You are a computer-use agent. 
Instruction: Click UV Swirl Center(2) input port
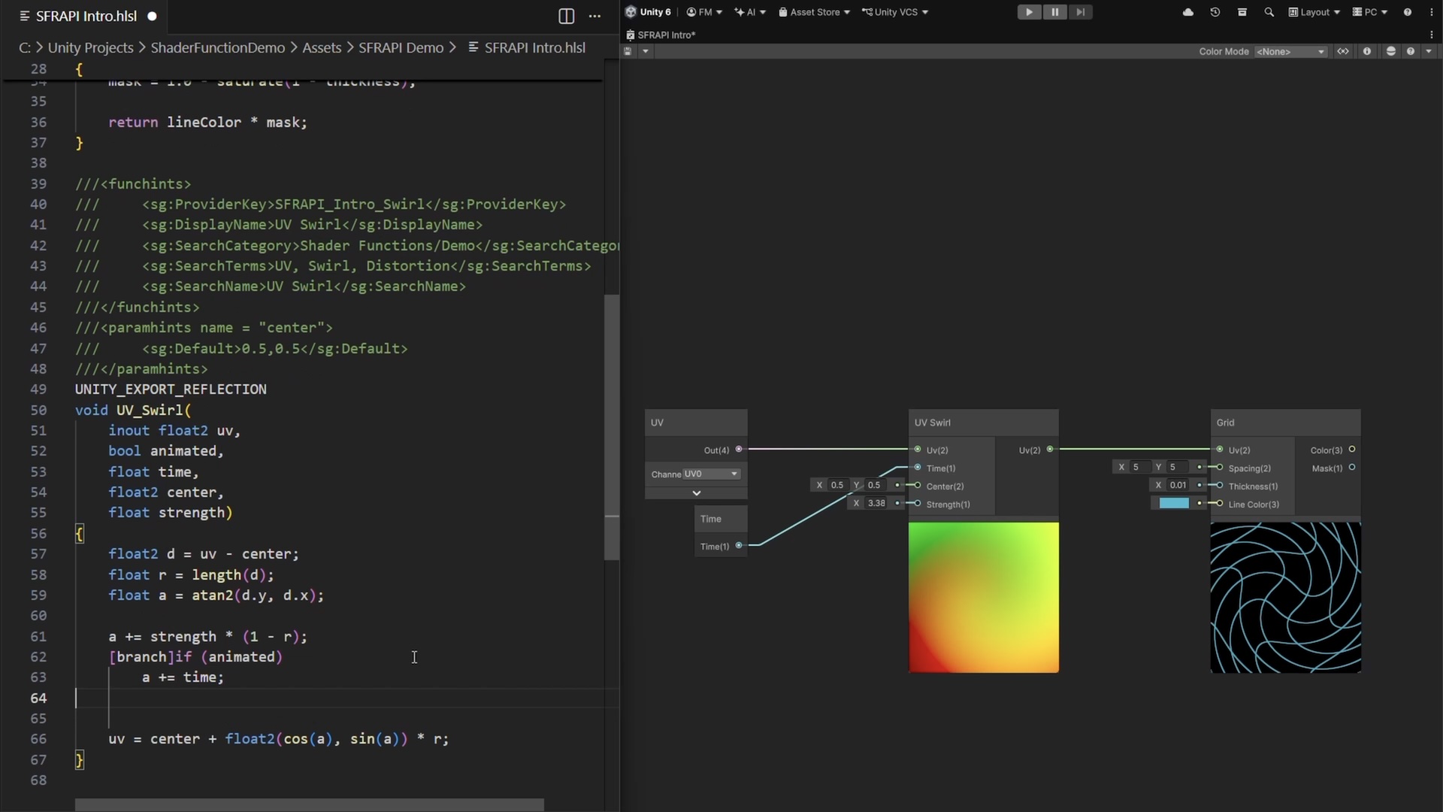918,486
